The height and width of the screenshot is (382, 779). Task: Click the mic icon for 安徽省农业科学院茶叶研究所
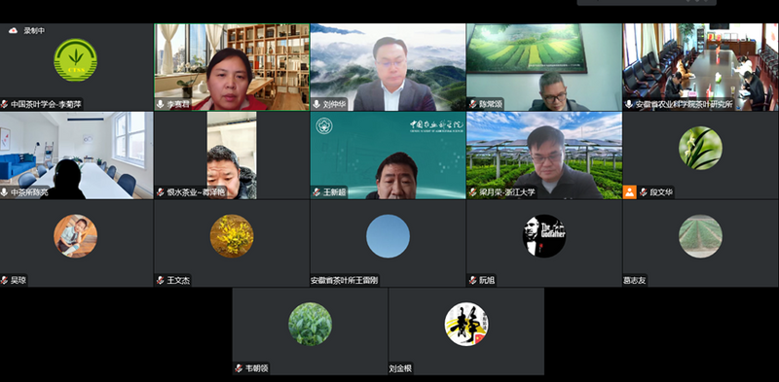point(629,105)
